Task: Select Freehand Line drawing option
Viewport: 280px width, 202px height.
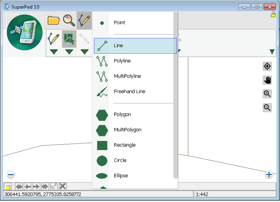Action: (129, 91)
